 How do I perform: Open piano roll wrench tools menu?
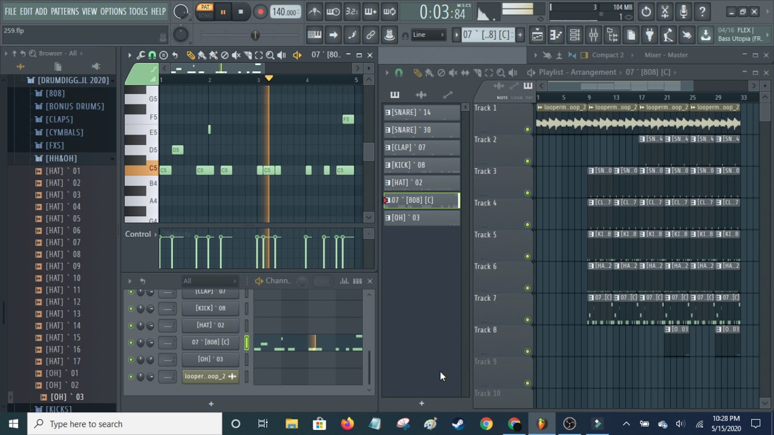141,55
